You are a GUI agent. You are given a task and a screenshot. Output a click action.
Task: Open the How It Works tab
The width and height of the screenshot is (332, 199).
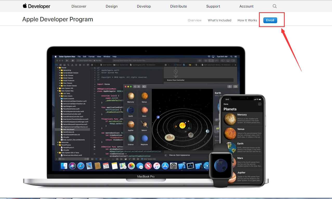coord(247,20)
